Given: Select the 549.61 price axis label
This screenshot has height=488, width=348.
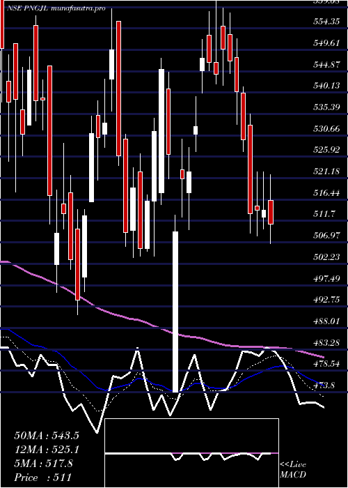Looking at the screenshot, I should pyautogui.click(x=326, y=43).
